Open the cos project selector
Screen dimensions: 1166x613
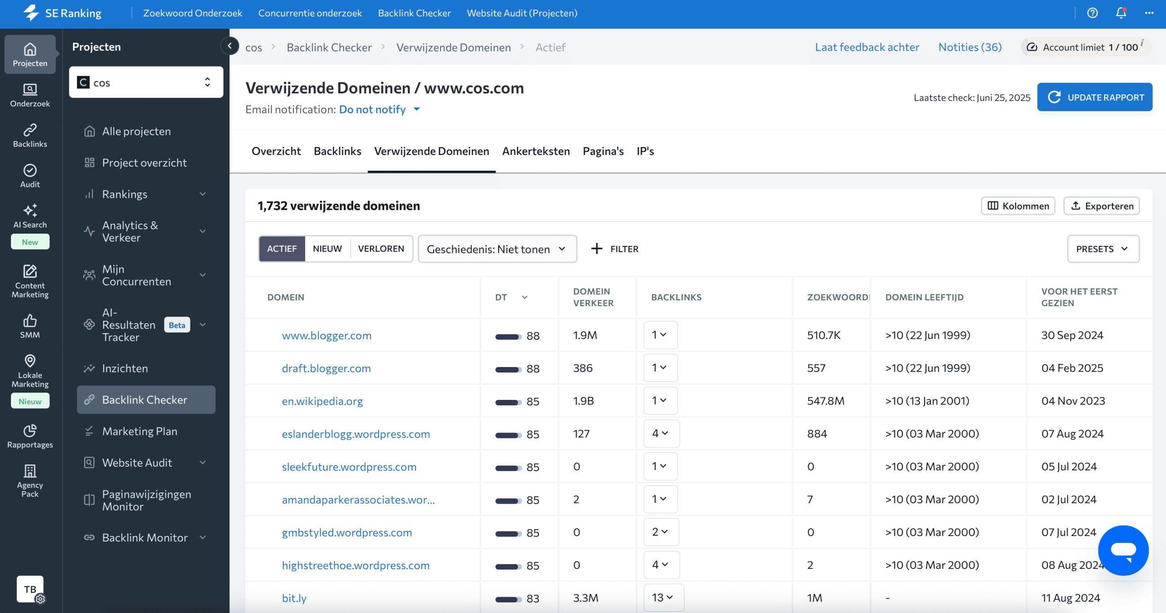click(x=146, y=82)
